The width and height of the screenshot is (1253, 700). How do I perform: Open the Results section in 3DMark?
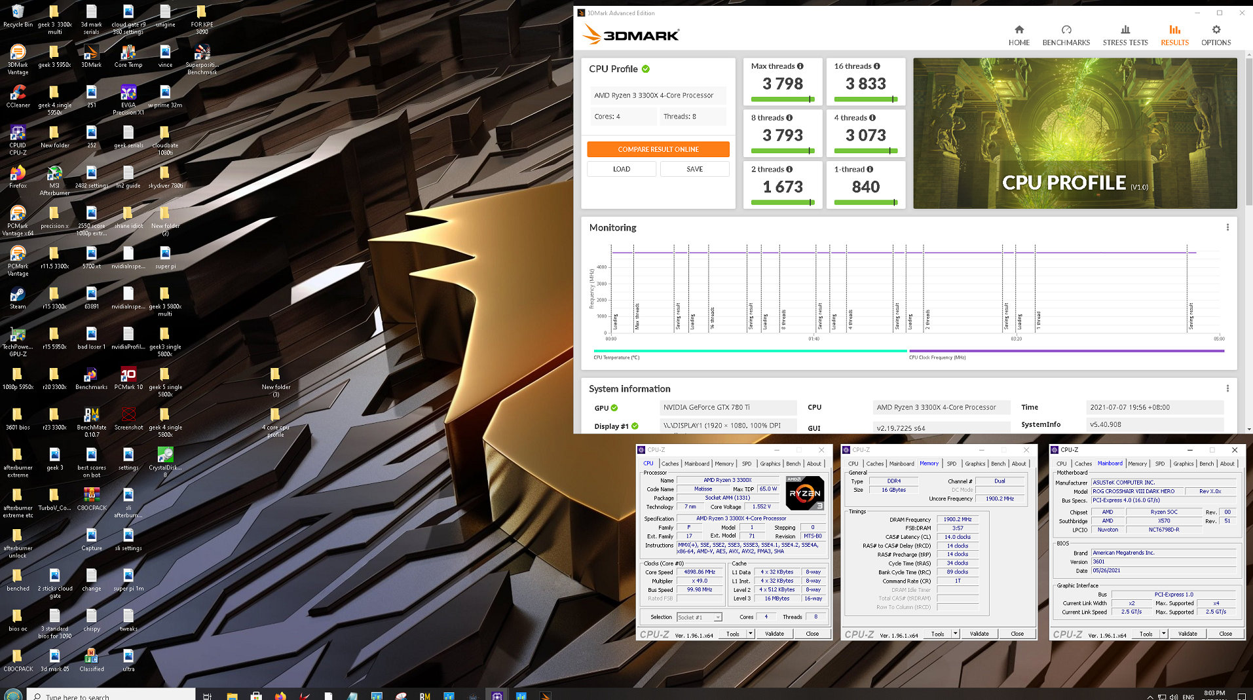(x=1174, y=35)
